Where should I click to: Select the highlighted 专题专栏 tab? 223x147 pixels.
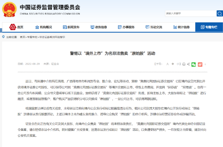pyautogui.click(x=209, y=27)
